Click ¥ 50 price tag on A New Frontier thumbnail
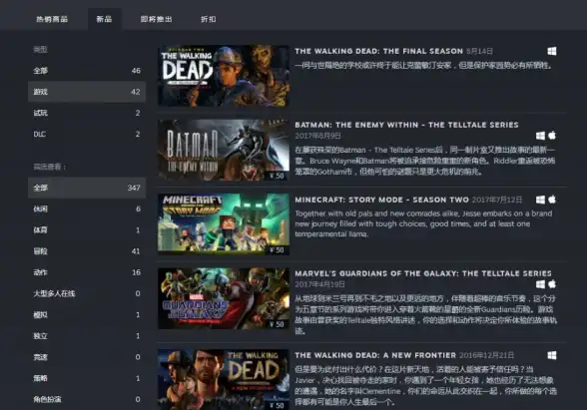Screen dimensions: 587x410 [x=278, y=405]
